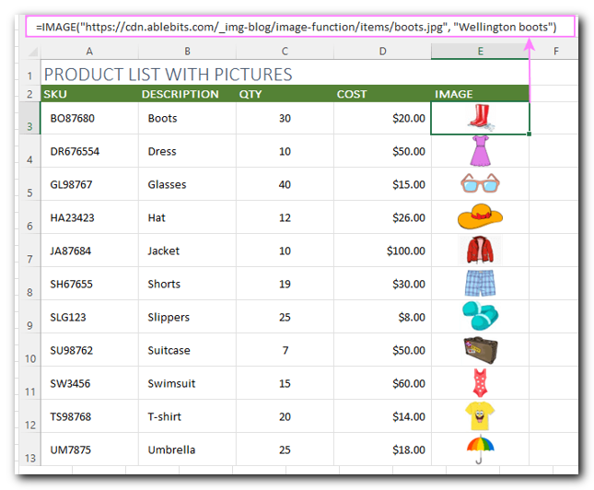Click the teal slippers image
This screenshot has height=490, width=594.
[480, 316]
